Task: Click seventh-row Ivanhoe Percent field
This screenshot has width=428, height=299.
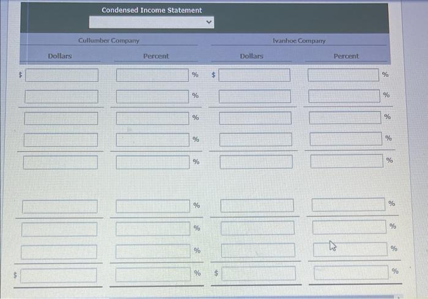Action: pyautogui.click(x=349, y=227)
